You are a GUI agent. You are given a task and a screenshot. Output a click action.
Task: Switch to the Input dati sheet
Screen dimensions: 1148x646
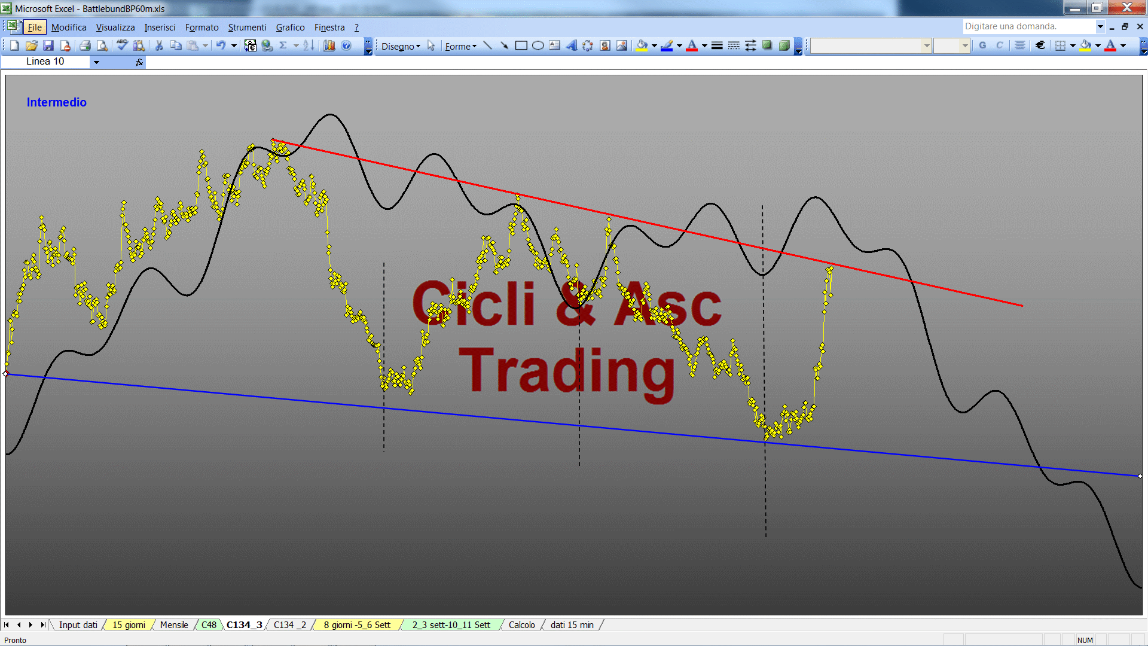pyautogui.click(x=78, y=625)
